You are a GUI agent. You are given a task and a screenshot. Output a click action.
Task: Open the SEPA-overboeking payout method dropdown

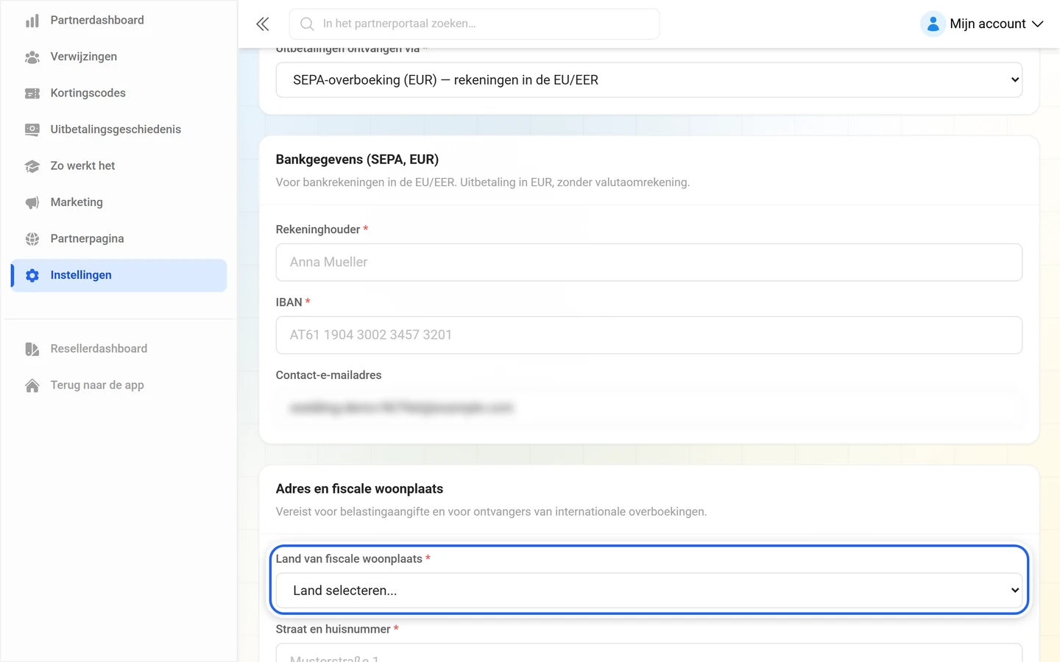pos(649,80)
